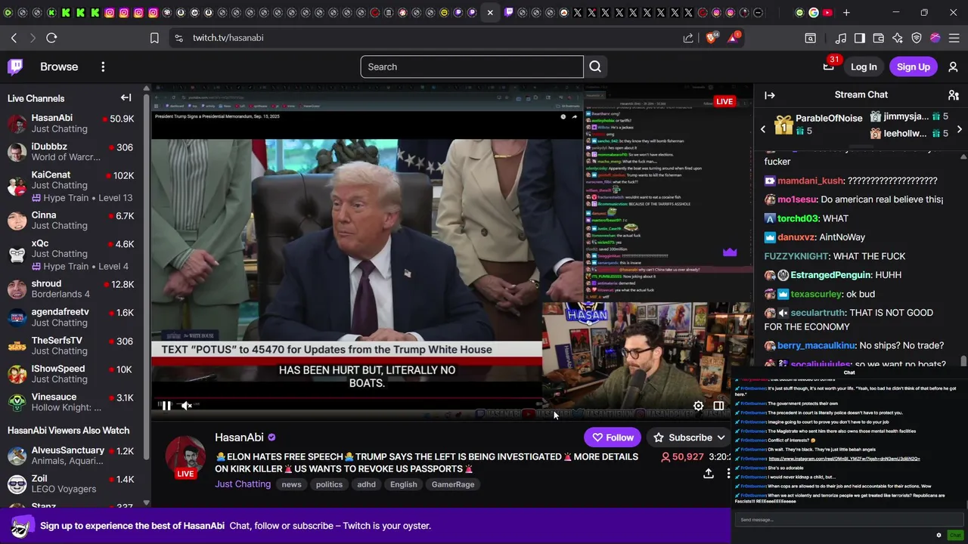This screenshot has width=968, height=544.
Task: Open the Instagram link in popout chat
Action: pos(844,459)
